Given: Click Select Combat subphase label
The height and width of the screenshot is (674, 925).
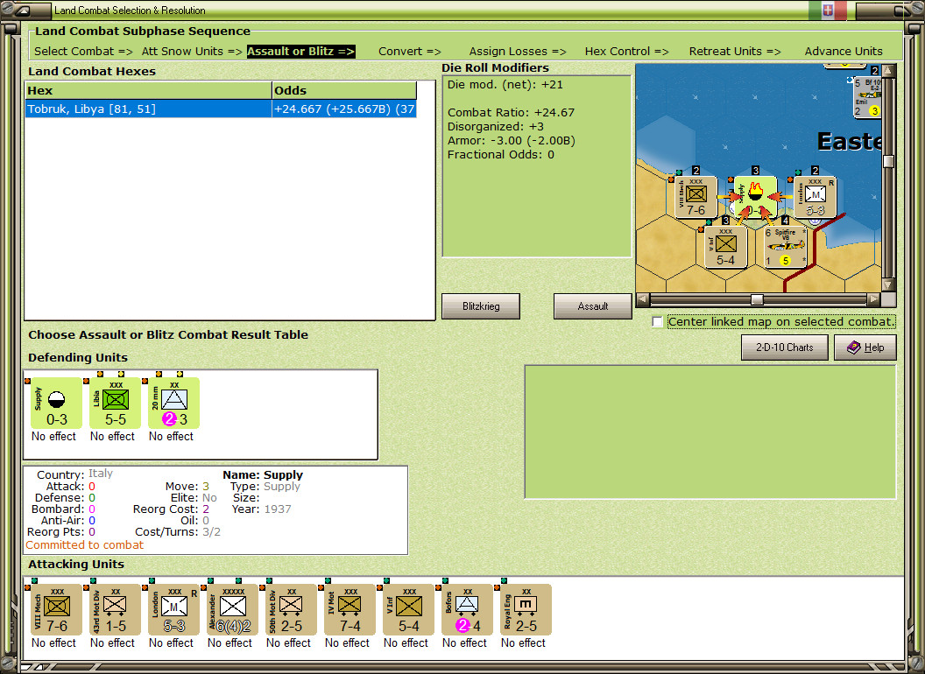Looking at the screenshot, I should point(83,52).
